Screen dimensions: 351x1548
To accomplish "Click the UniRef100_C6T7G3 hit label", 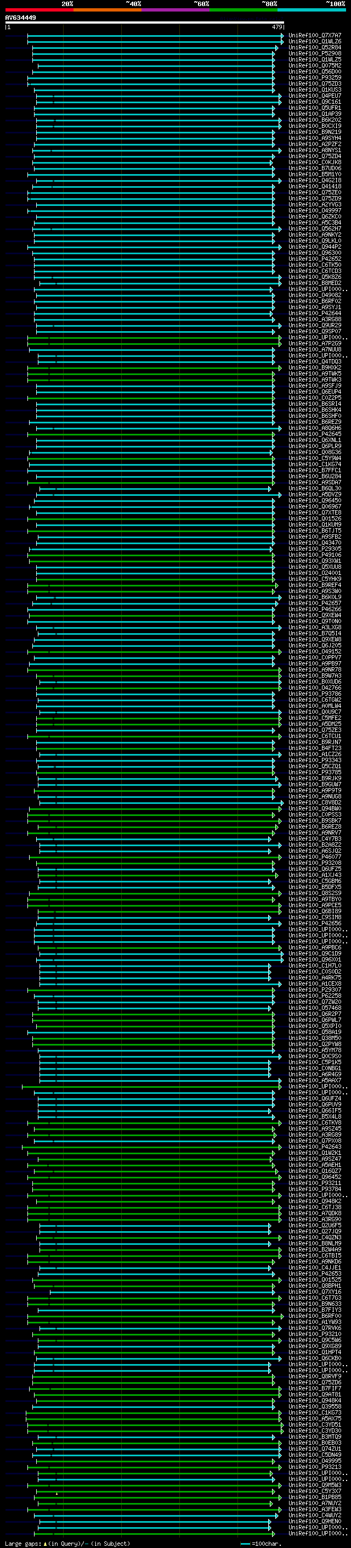I will [315, 1298].
